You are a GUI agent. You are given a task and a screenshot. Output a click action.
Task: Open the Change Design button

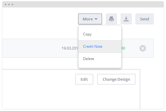(x=116, y=79)
